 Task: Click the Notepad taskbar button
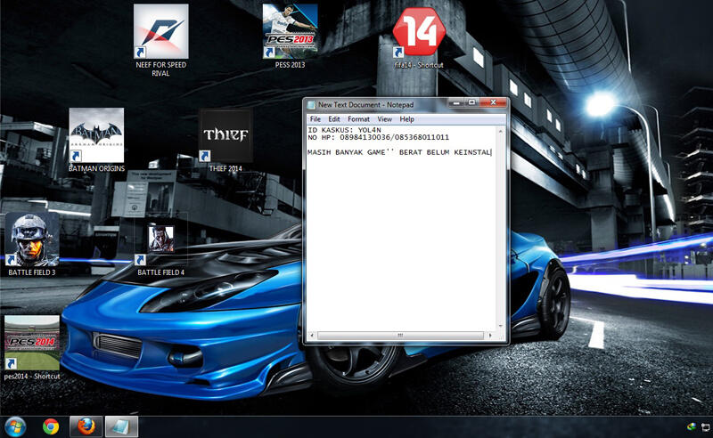point(121,427)
